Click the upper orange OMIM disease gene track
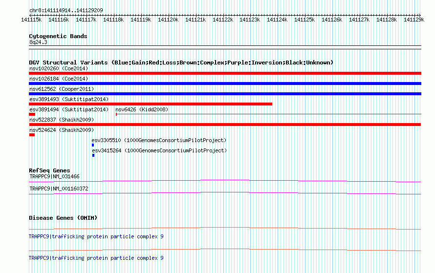The width and height of the screenshot is (435, 273). pos(225,229)
